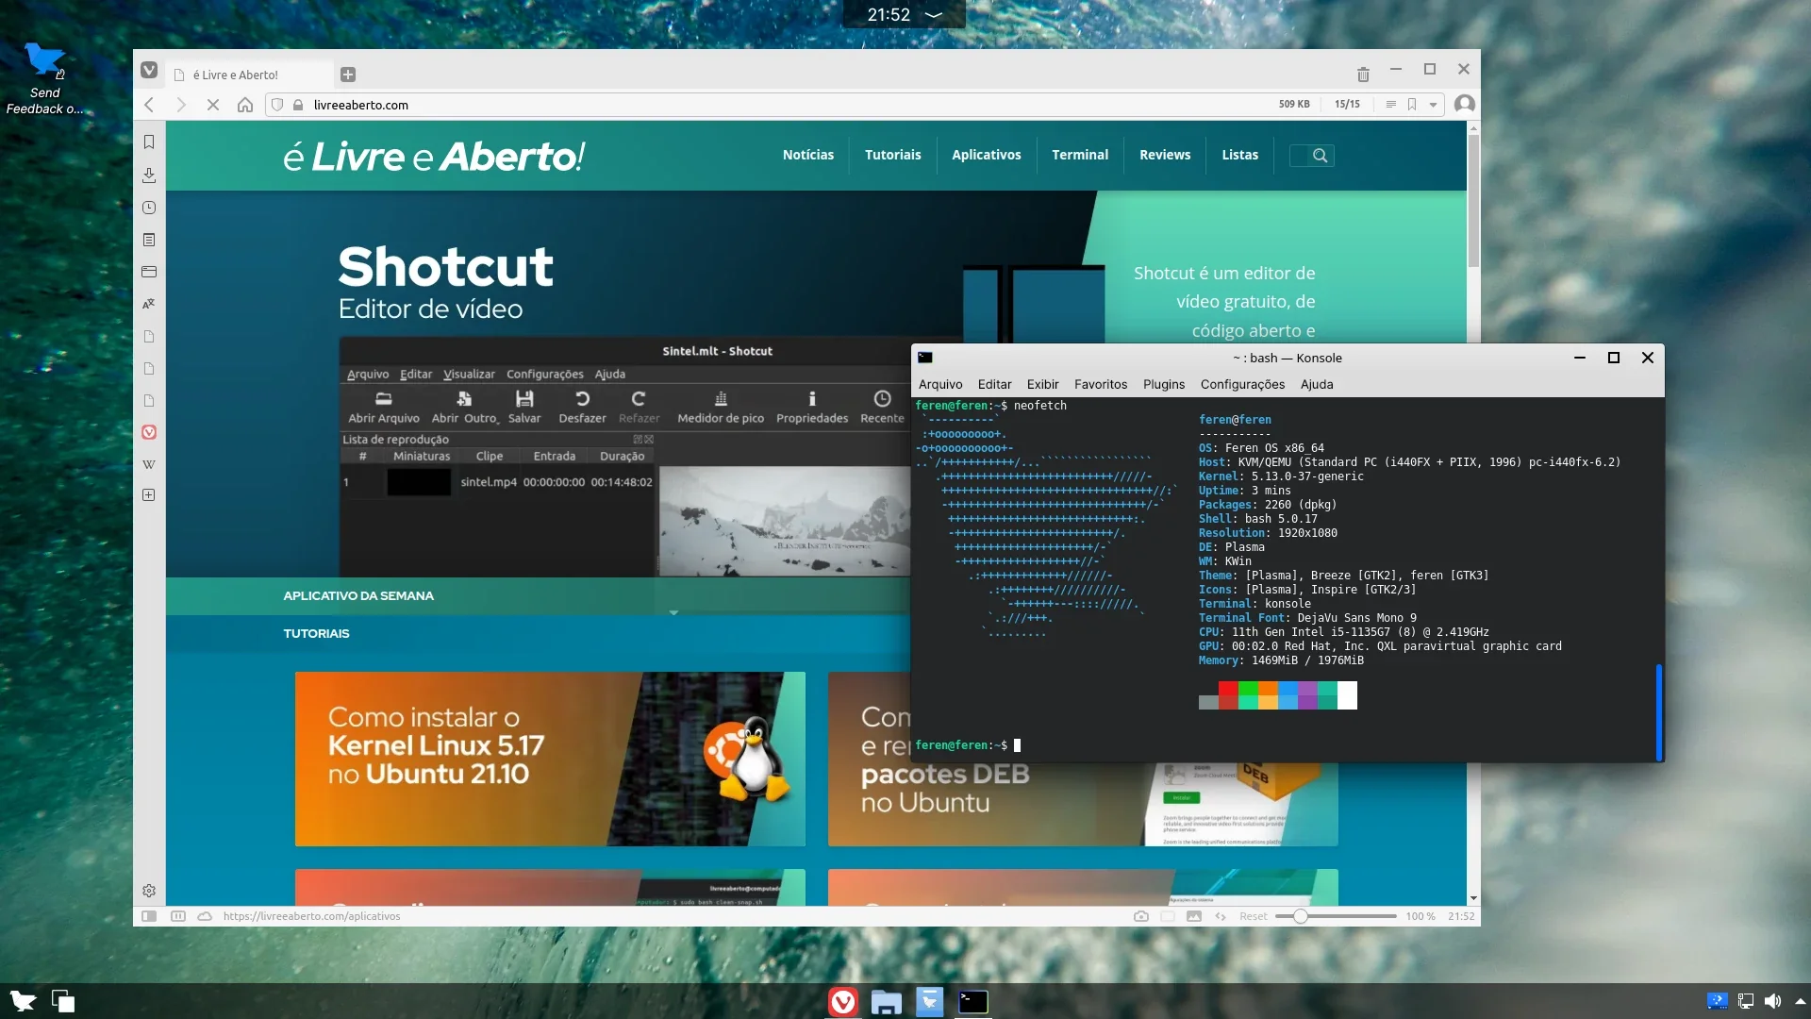Open the Listas site menu
1811x1019 pixels.
[x=1240, y=155]
